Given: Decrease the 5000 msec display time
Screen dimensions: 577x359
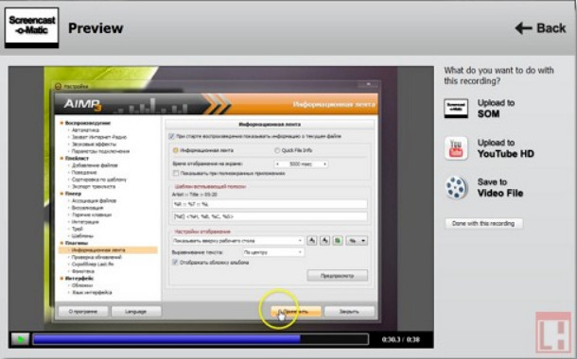Looking at the screenshot, I should [x=277, y=164].
